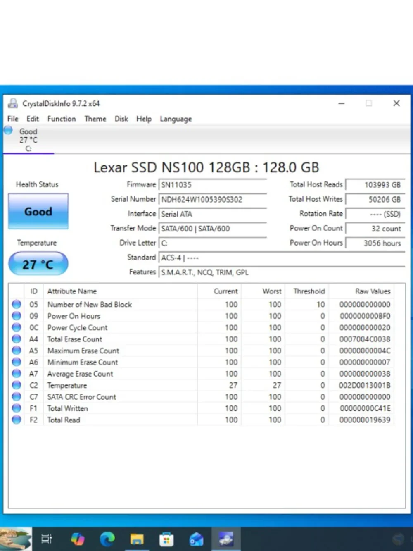This screenshot has height=551, width=413.
Task: Open the Theme menu
Action: (x=95, y=119)
